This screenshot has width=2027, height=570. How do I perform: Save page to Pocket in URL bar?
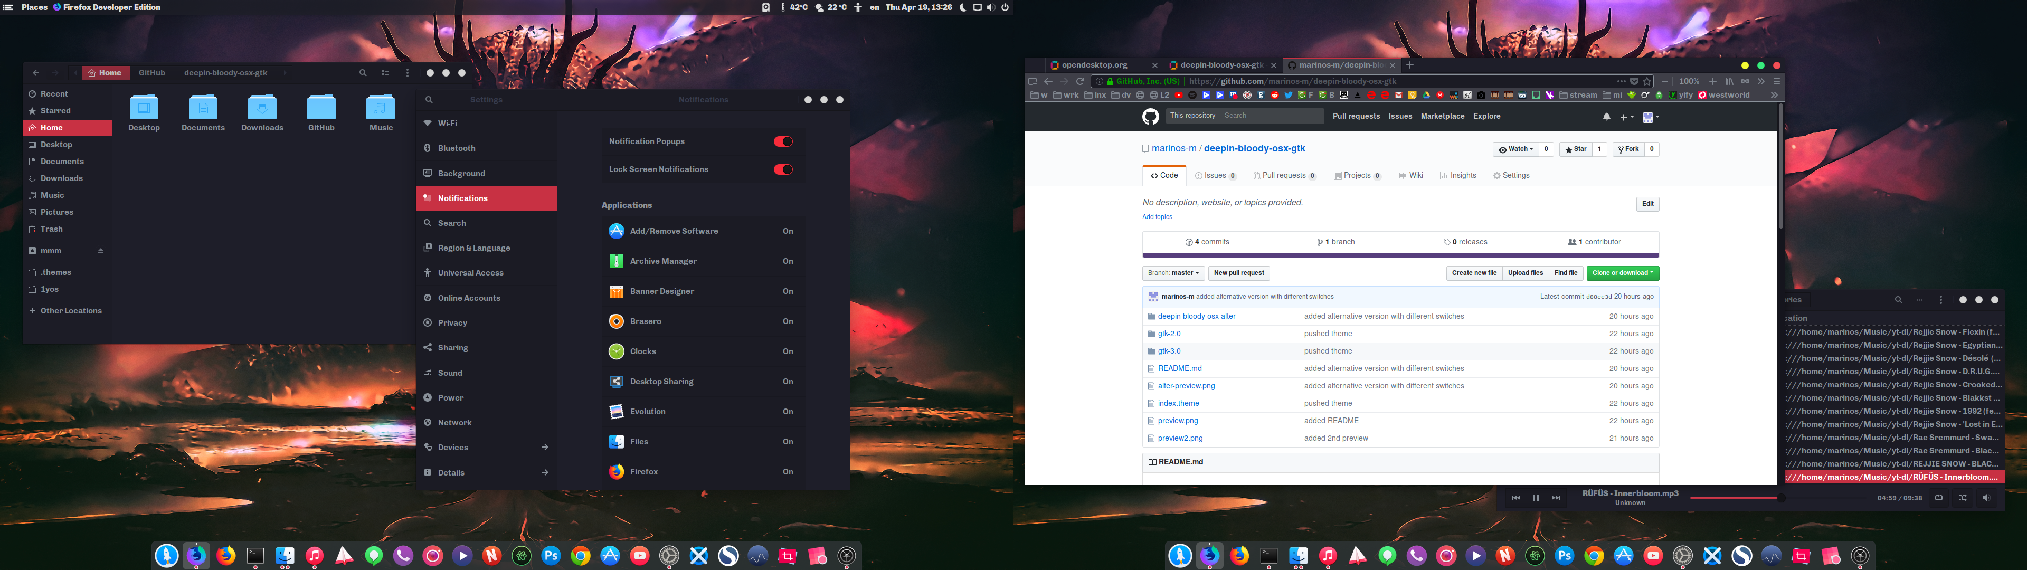1634,81
